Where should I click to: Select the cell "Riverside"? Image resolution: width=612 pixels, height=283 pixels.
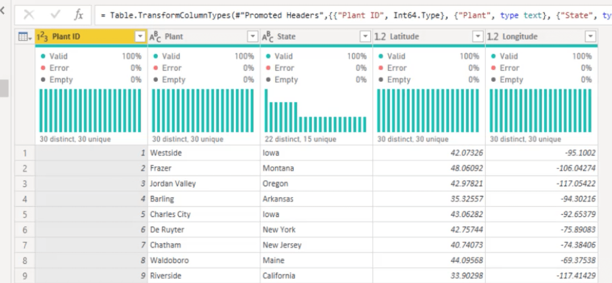[x=204, y=275]
